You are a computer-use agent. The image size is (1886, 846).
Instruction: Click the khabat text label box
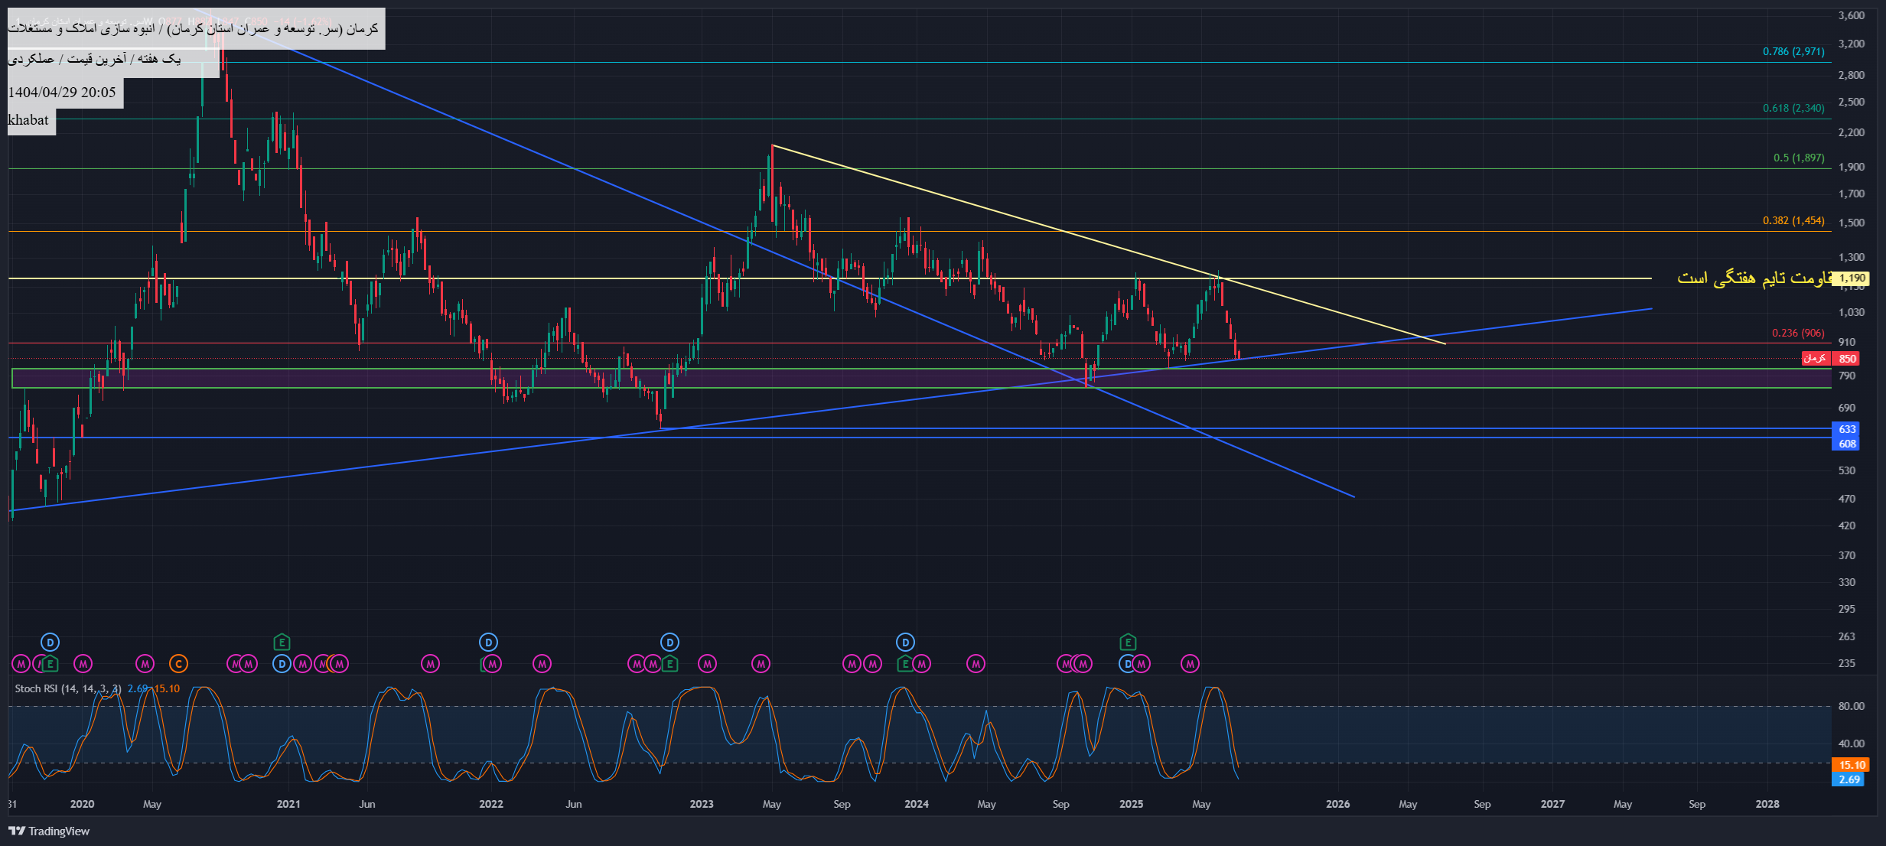pos(31,120)
